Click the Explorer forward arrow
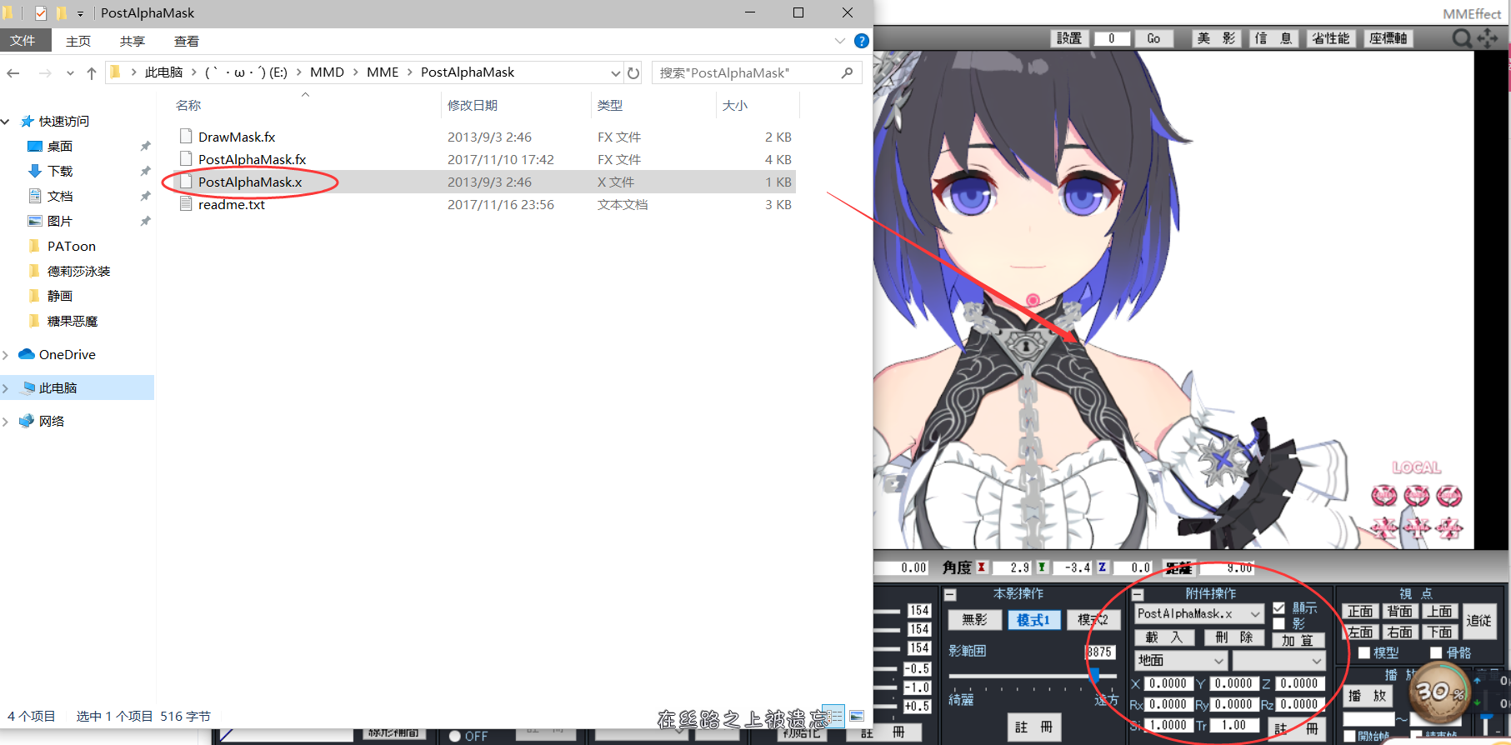Screen dimensions: 1511x745 [x=45, y=73]
